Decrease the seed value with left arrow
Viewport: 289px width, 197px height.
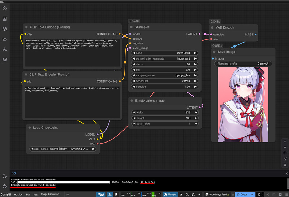(134, 53)
